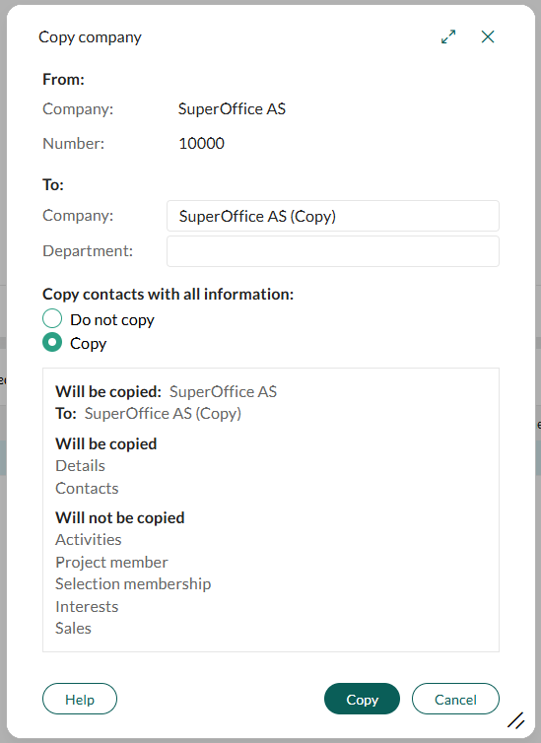Click the company number 10000
The height and width of the screenshot is (743, 541).
pyautogui.click(x=201, y=143)
